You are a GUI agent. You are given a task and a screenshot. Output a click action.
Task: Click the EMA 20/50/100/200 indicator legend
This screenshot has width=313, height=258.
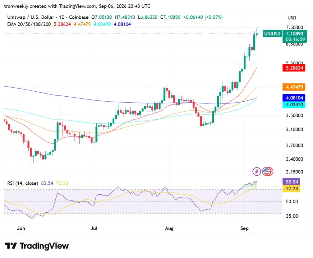point(29,24)
